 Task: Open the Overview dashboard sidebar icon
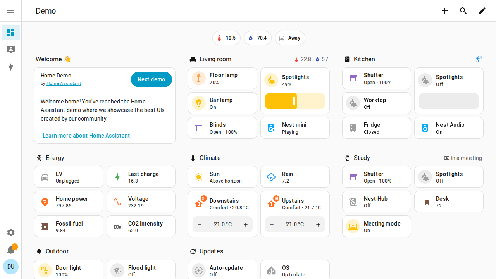(11, 33)
